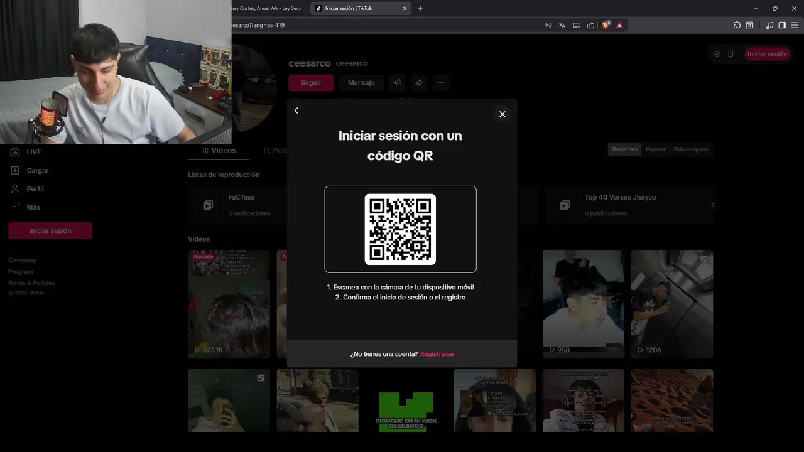Click the translate page icon in address bar
This screenshot has width=804, height=452.
click(x=562, y=25)
